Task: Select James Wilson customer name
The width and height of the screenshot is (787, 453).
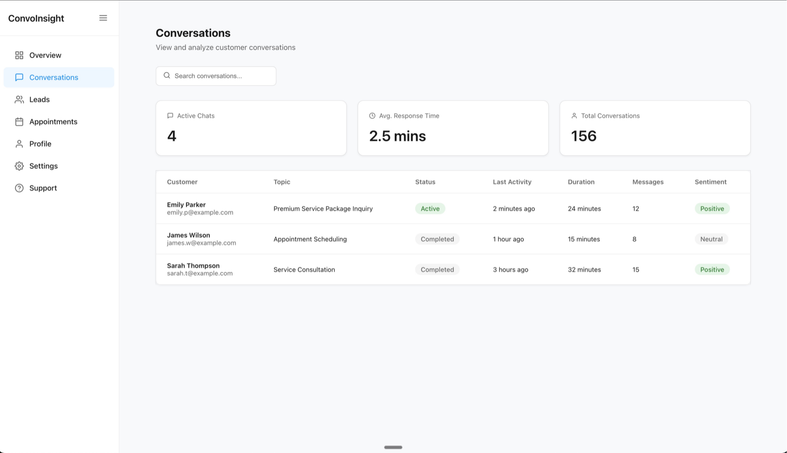Action: 188,235
